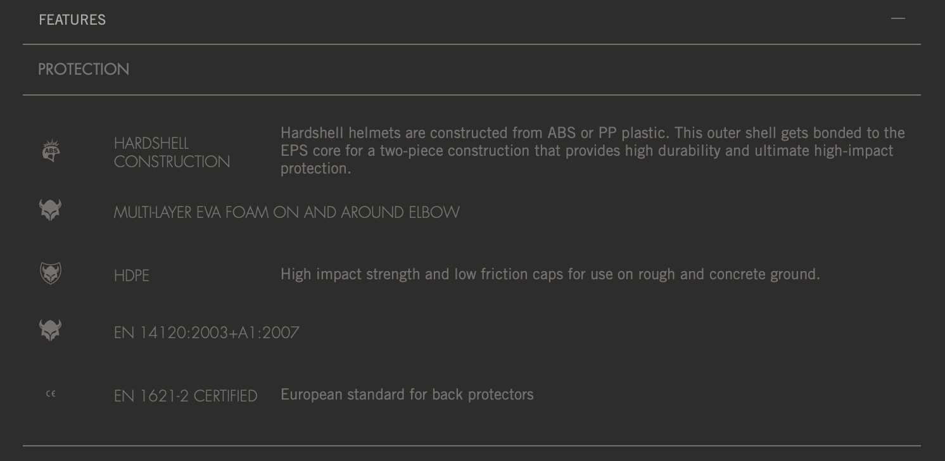Click the EN 14120:2003+A1:2007 standard label

(x=206, y=332)
